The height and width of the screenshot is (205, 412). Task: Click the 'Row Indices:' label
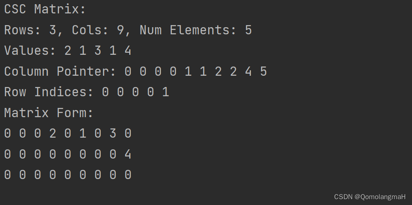(49, 92)
